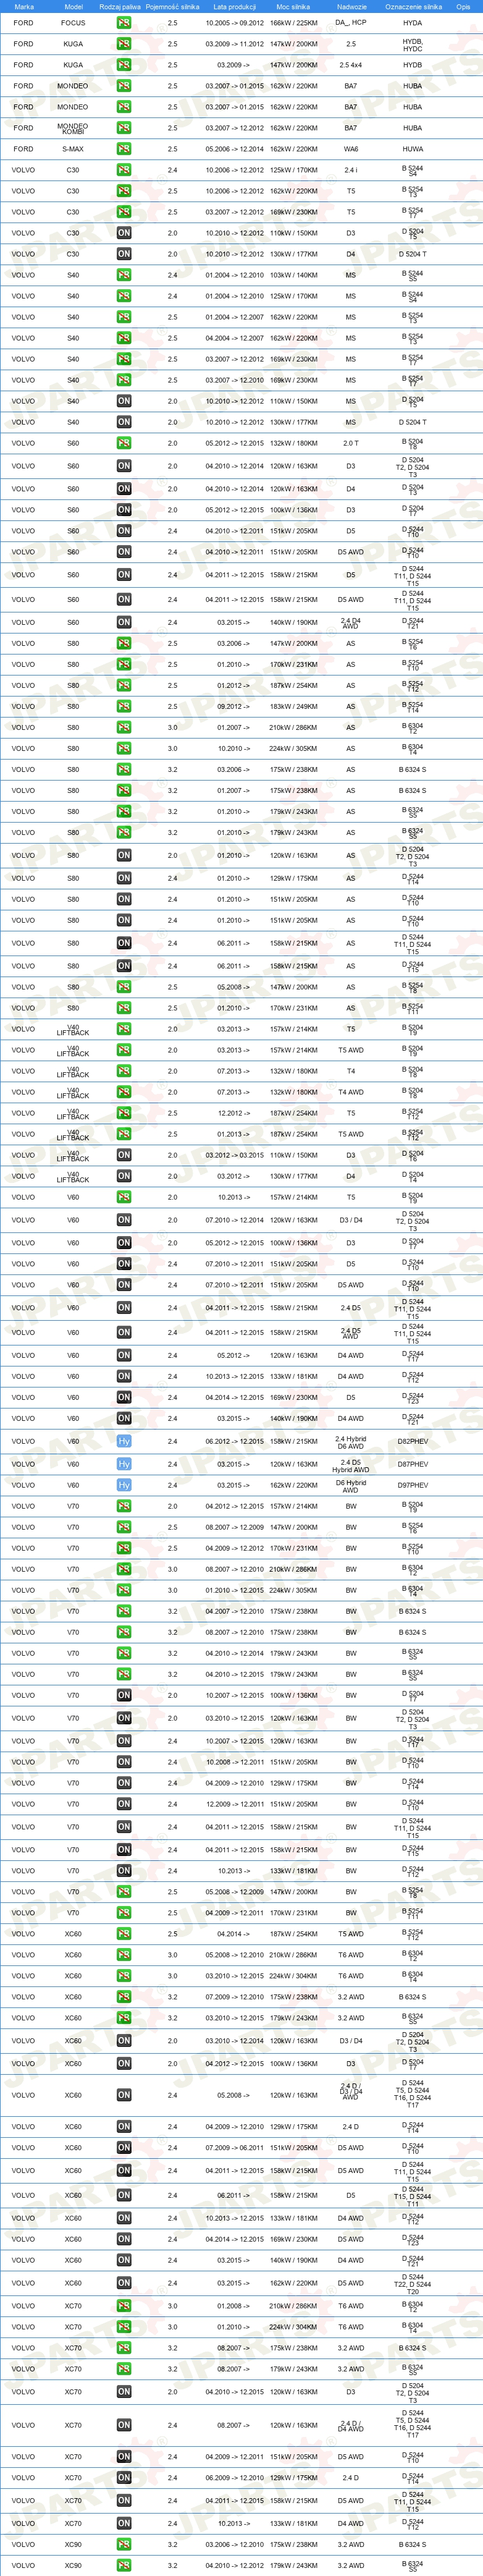The height and width of the screenshot is (2576, 483).
Task: Click petrol icon in XC90 179kW / 243KM row
Action: (124, 2565)
